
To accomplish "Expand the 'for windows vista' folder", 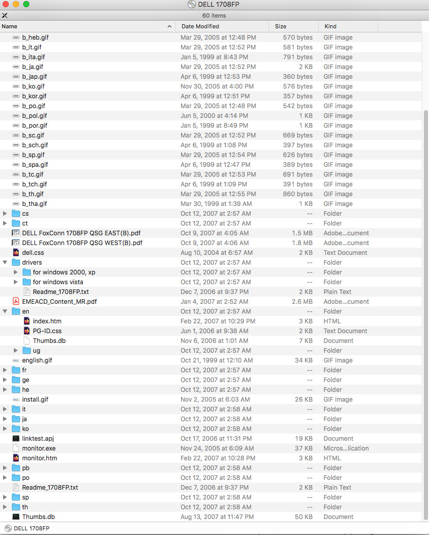I will point(15,282).
